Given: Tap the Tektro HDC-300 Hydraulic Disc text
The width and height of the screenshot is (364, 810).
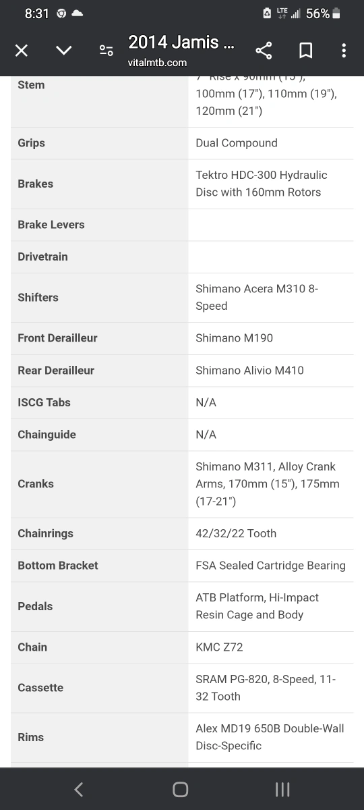Looking at the screenshot, I should point(262,184).
